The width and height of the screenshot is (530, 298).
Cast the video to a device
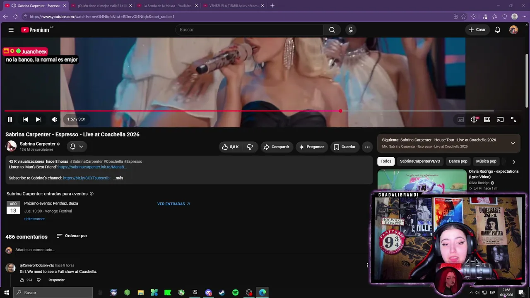(x=500, y=120)
